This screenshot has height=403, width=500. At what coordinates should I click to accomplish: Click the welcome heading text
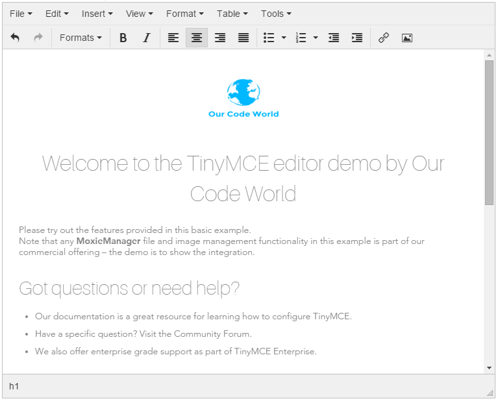click(x=243, y=178)
